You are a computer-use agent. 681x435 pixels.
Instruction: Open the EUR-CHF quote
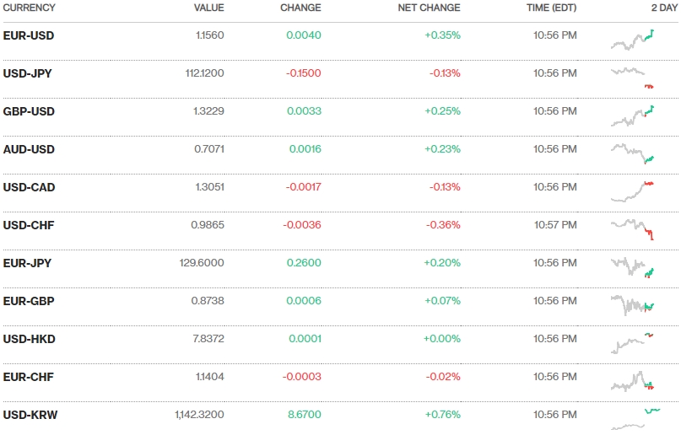coord(29,377)
